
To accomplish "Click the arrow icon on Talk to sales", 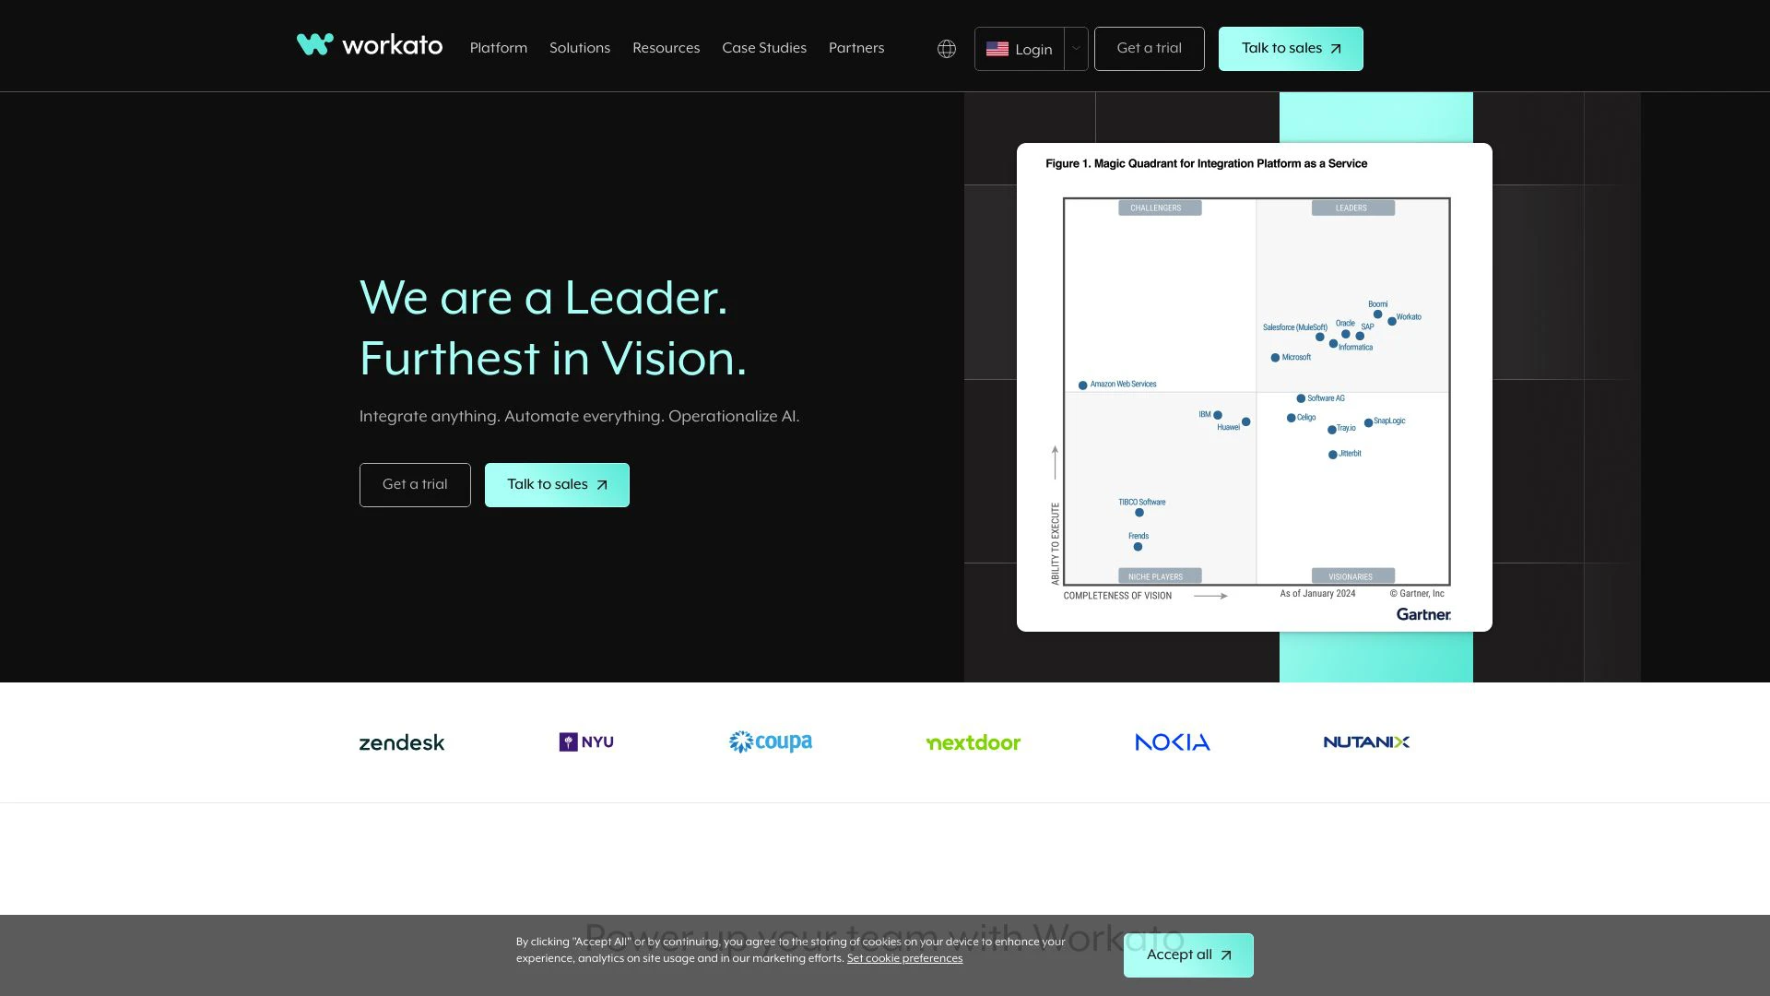I will [1336, 49].
